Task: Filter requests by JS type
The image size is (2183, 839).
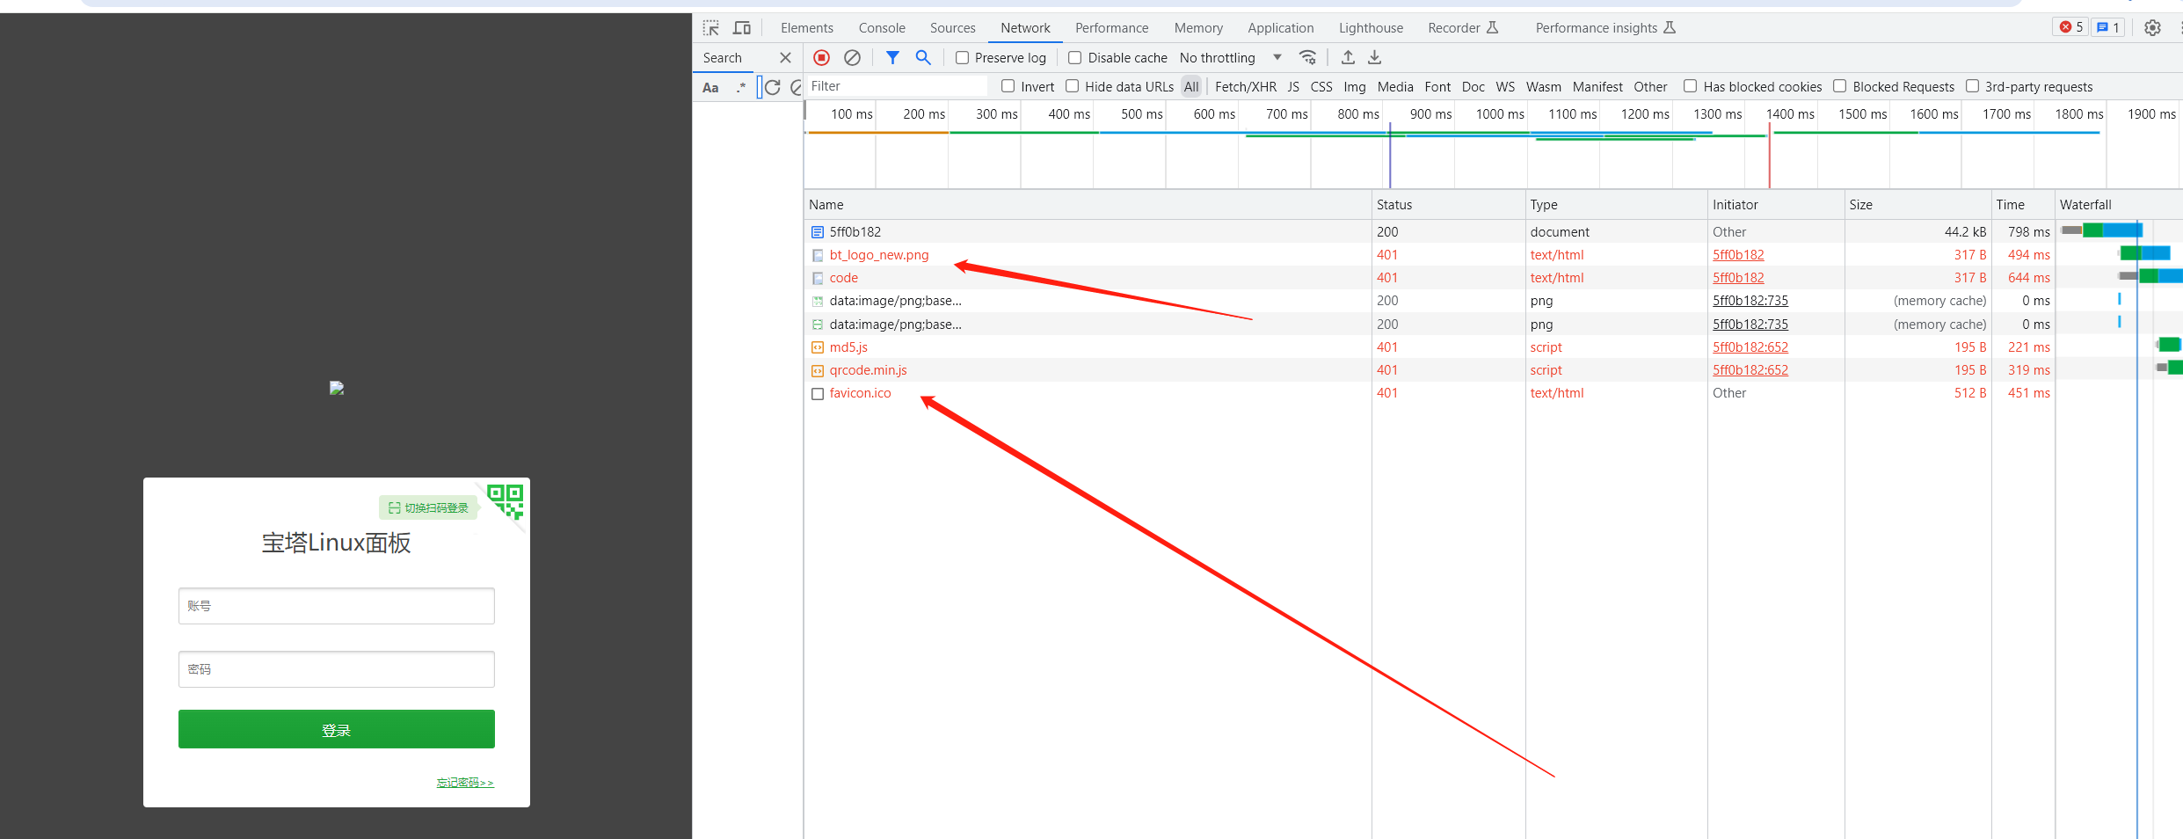Action: coord(1293,87)
